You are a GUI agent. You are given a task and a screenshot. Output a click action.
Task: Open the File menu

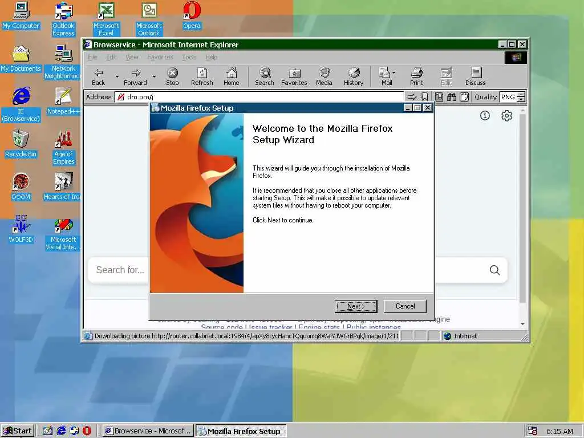pos(92,57)
